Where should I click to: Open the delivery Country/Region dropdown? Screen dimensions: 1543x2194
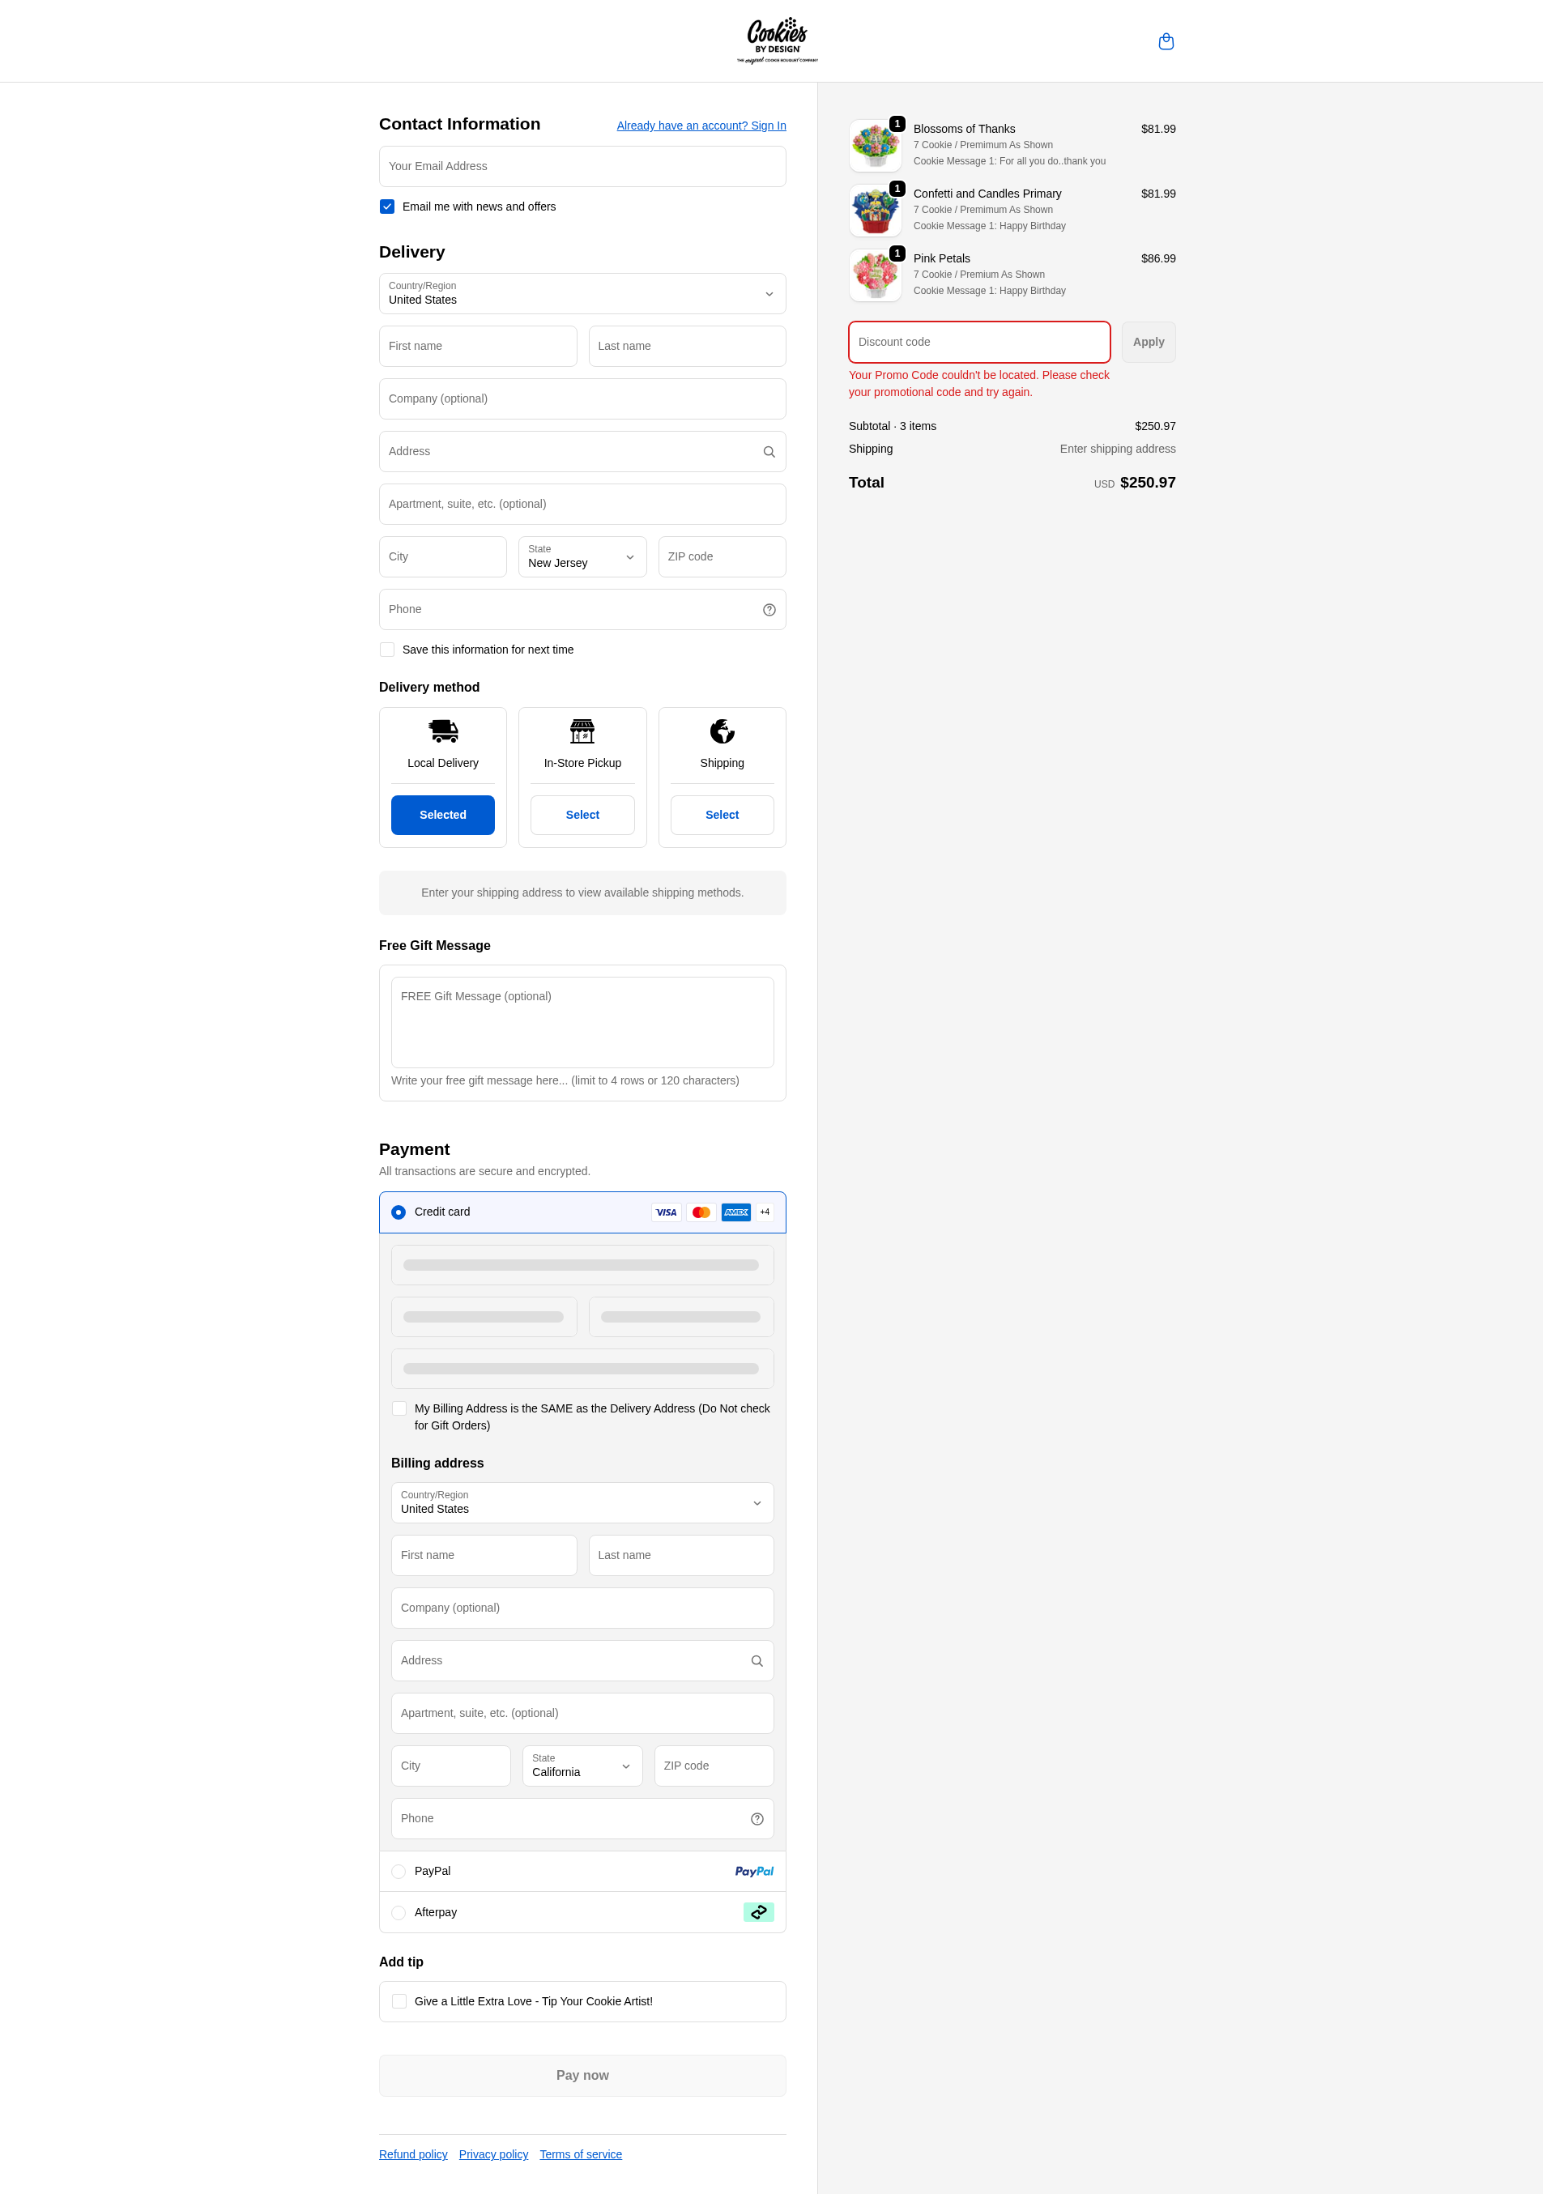582,293
